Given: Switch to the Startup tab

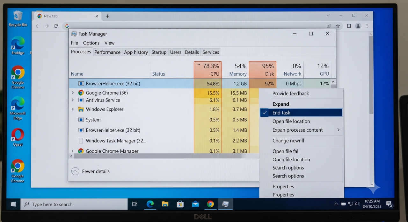Looking at the screenshot, I should point(159,52).
